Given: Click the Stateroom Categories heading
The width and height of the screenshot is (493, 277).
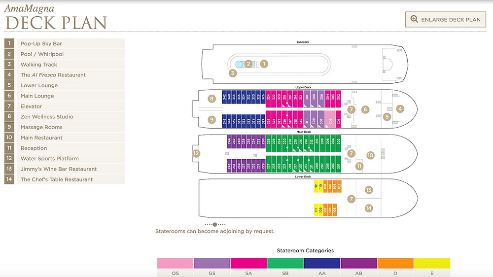Looking at the screenshot, I should click(305, 250).
